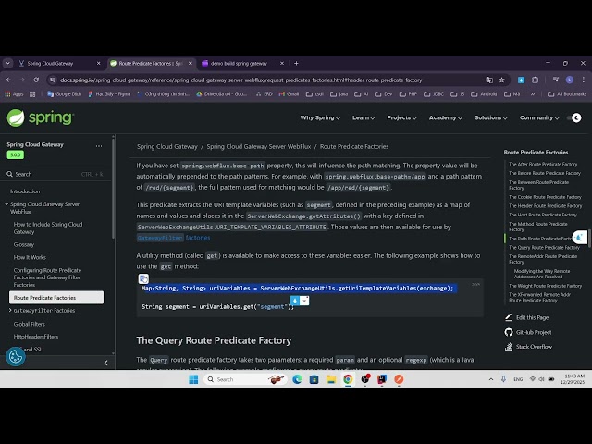Open the Why Spring dropdown menu

[x=320, y=117]
